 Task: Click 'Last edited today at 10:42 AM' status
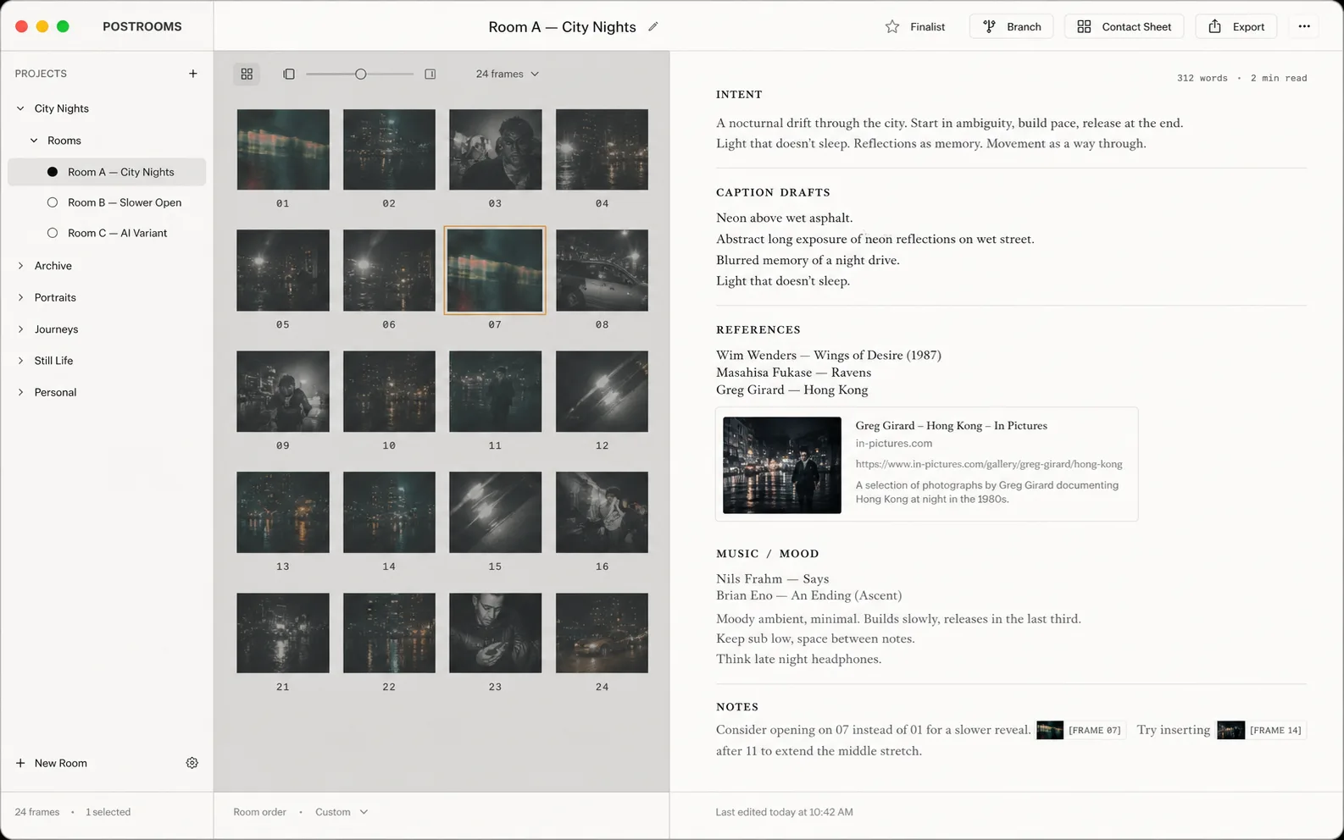pyautogui.click(x=784, y=812)
